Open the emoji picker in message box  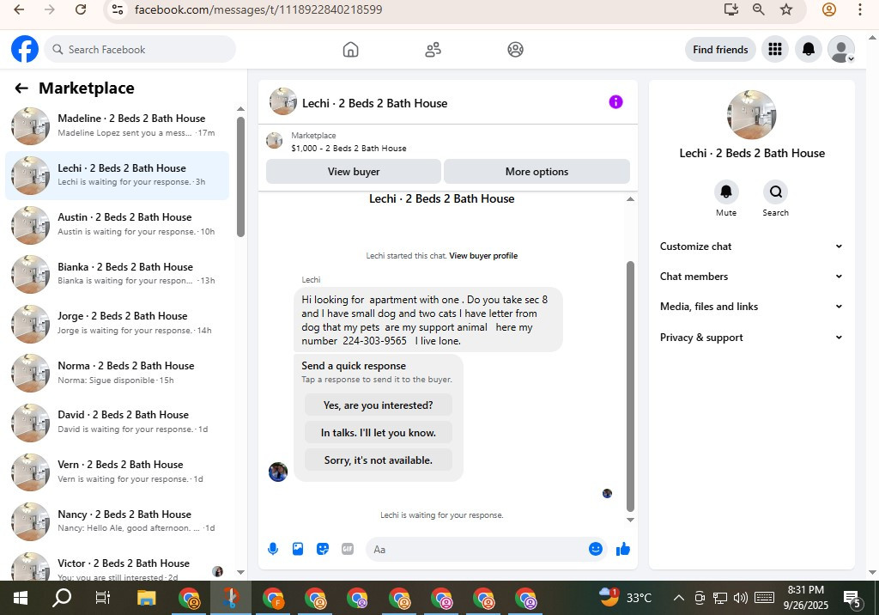pos(596,549)
